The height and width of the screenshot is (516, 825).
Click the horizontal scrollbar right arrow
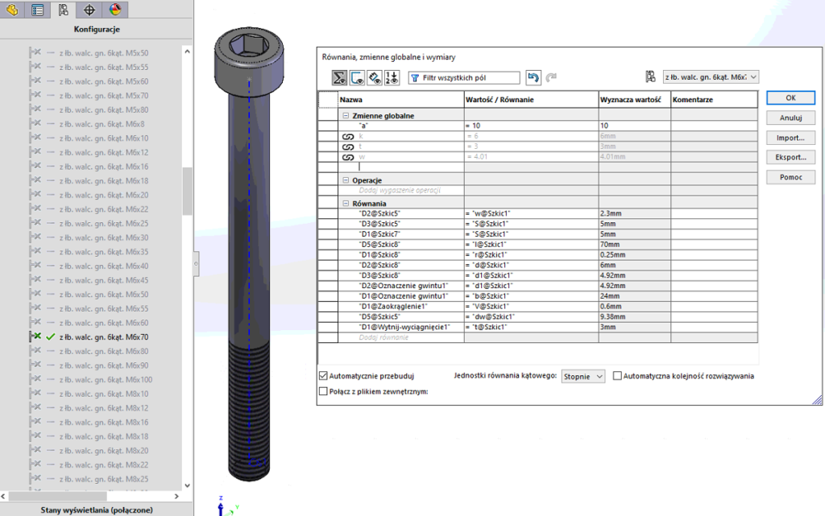176,496
